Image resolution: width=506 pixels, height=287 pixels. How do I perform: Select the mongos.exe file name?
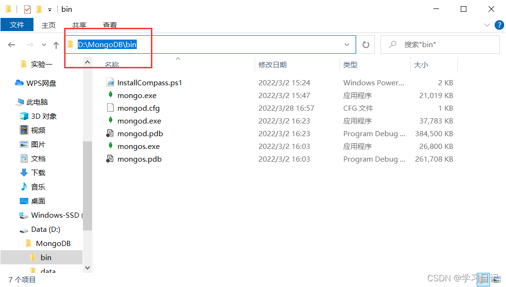139,147
